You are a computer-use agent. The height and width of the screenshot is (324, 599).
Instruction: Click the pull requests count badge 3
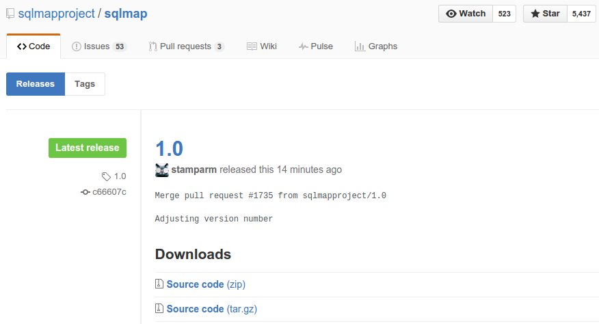(x=219, y=46)
